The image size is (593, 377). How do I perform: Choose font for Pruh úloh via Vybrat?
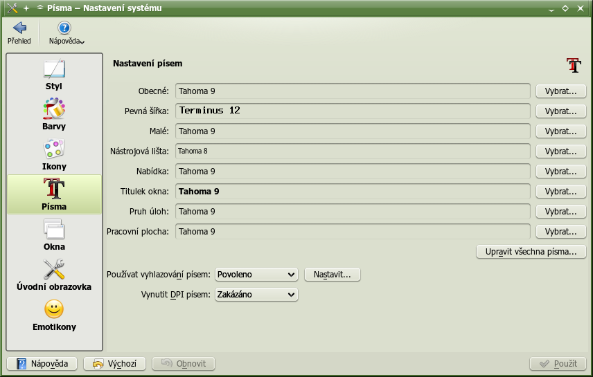(561, 212)
